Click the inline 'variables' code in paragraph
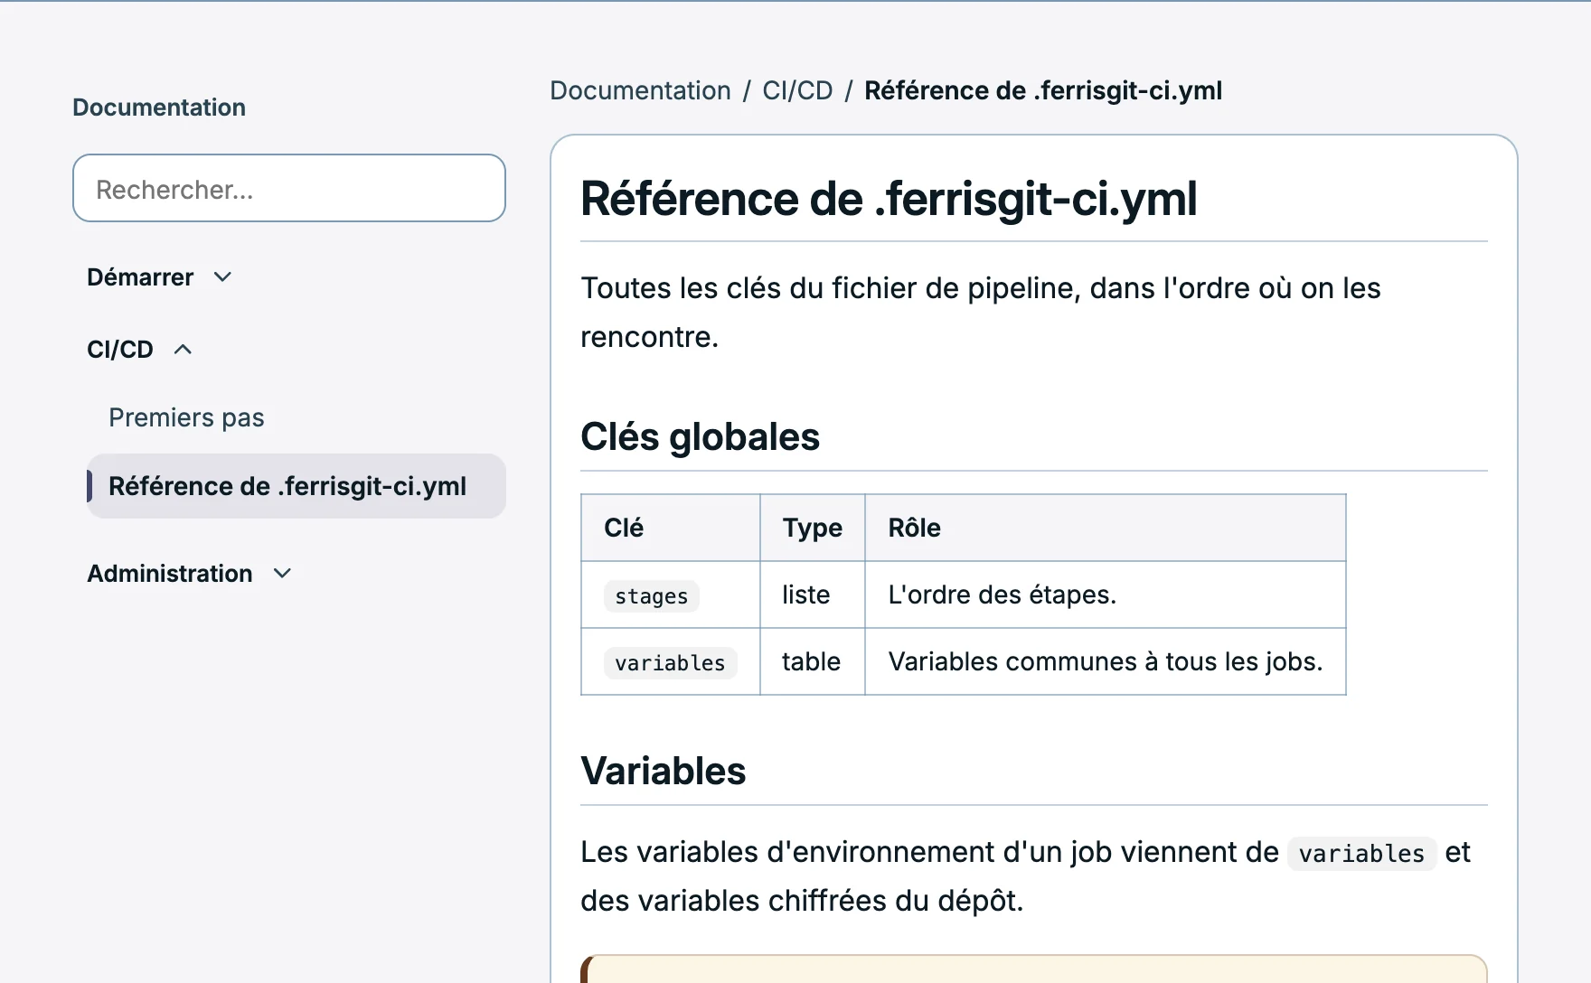Screen dimensions: 1591x983 (x=1361, y=854)
